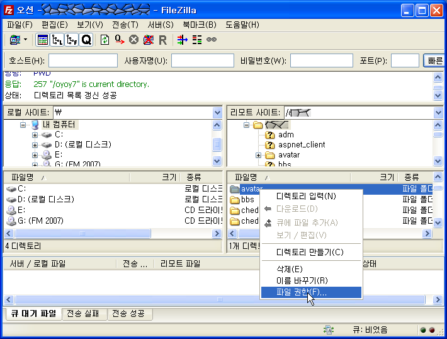Sort remote list by 종류 header

416,178
